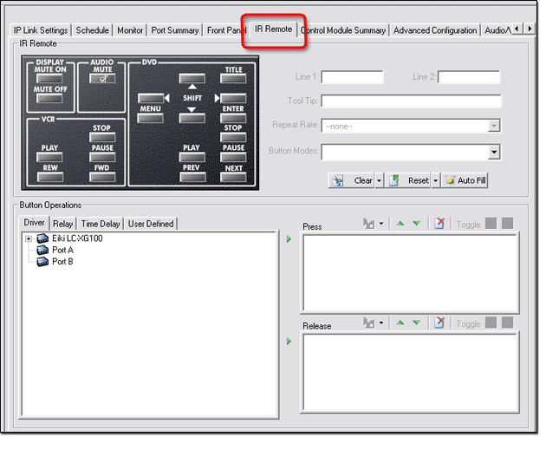Click move down arrow in Release toolbar
The image size is (546, 450).
416,323
